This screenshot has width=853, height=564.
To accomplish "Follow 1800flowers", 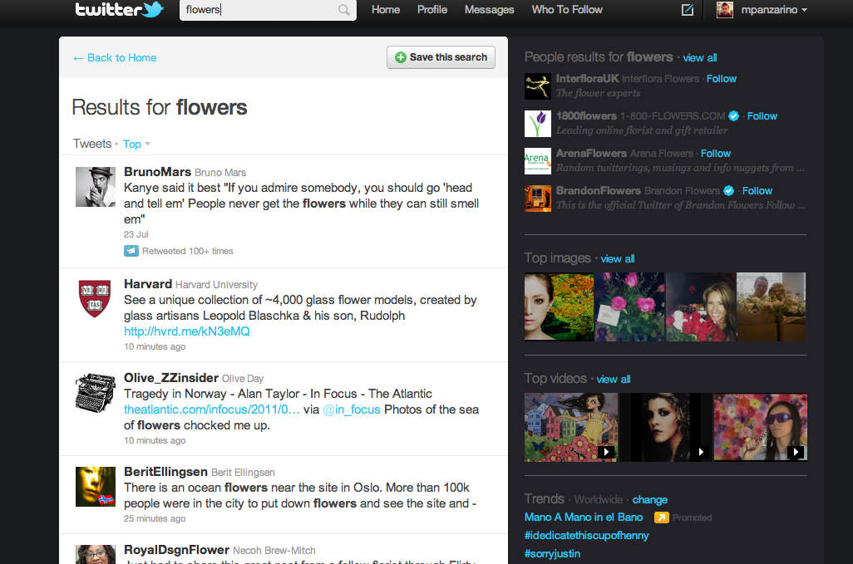I will [x=762, y=115].
